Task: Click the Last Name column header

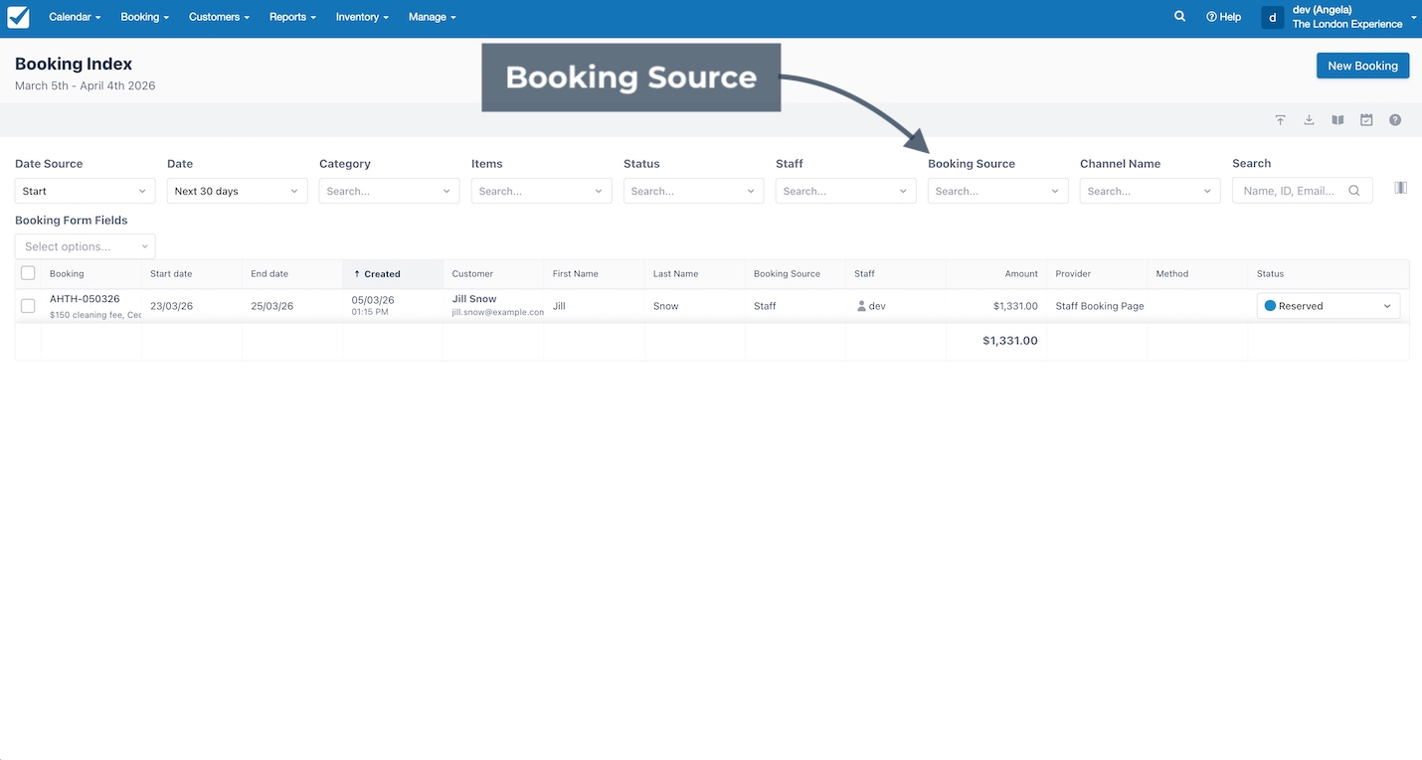Action: 694,273
